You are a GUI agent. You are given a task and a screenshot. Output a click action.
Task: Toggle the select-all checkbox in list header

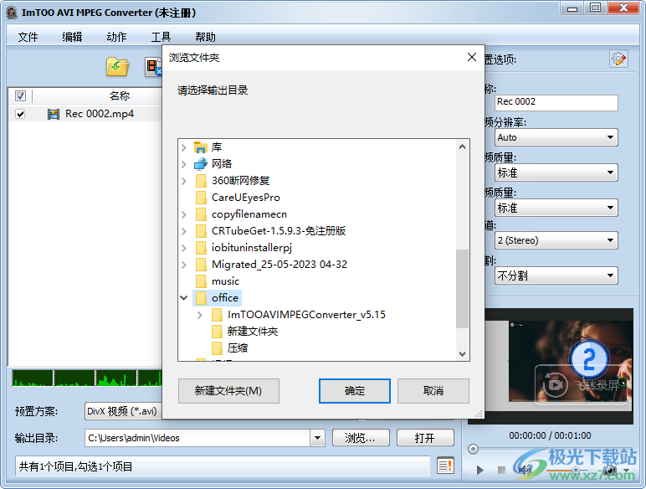click(20, 95)
